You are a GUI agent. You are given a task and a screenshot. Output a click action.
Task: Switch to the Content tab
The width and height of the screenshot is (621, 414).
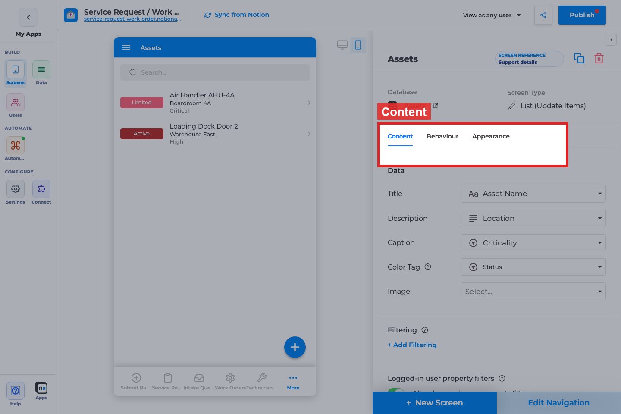(x=400, y=136)
